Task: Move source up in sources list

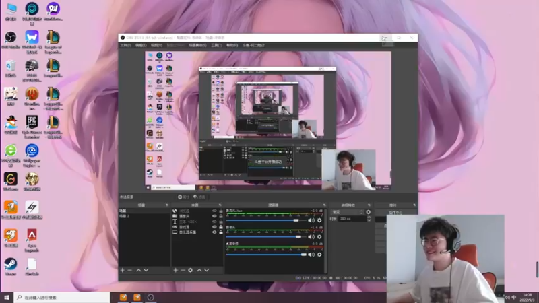Action: tap(199, 270)
